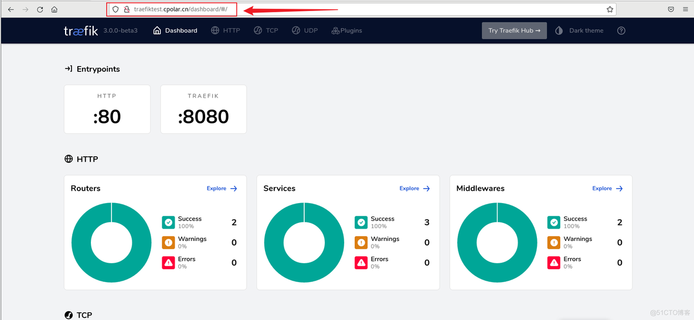
Task: Open the help question mark icon
Action: coord(621,30)
